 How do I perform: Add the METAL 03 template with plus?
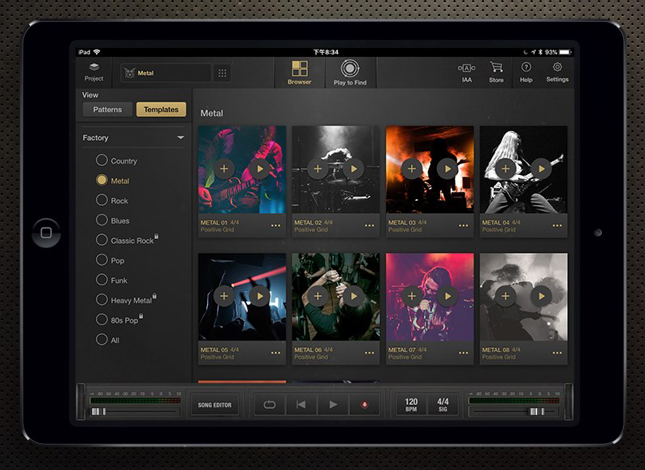pos(412,169)
